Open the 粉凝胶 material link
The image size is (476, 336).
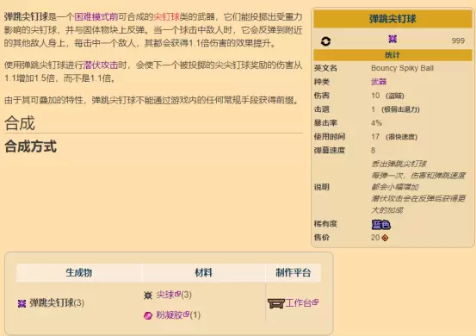(x=172, y=315)
